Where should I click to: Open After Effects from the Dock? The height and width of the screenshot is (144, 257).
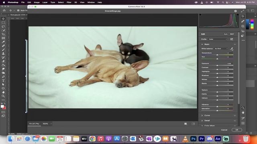pyautogui.click(x=218, y=139)
